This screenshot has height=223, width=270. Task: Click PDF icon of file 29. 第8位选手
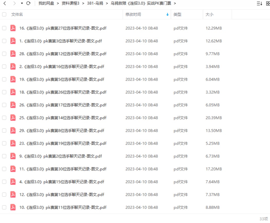point(13,131)
